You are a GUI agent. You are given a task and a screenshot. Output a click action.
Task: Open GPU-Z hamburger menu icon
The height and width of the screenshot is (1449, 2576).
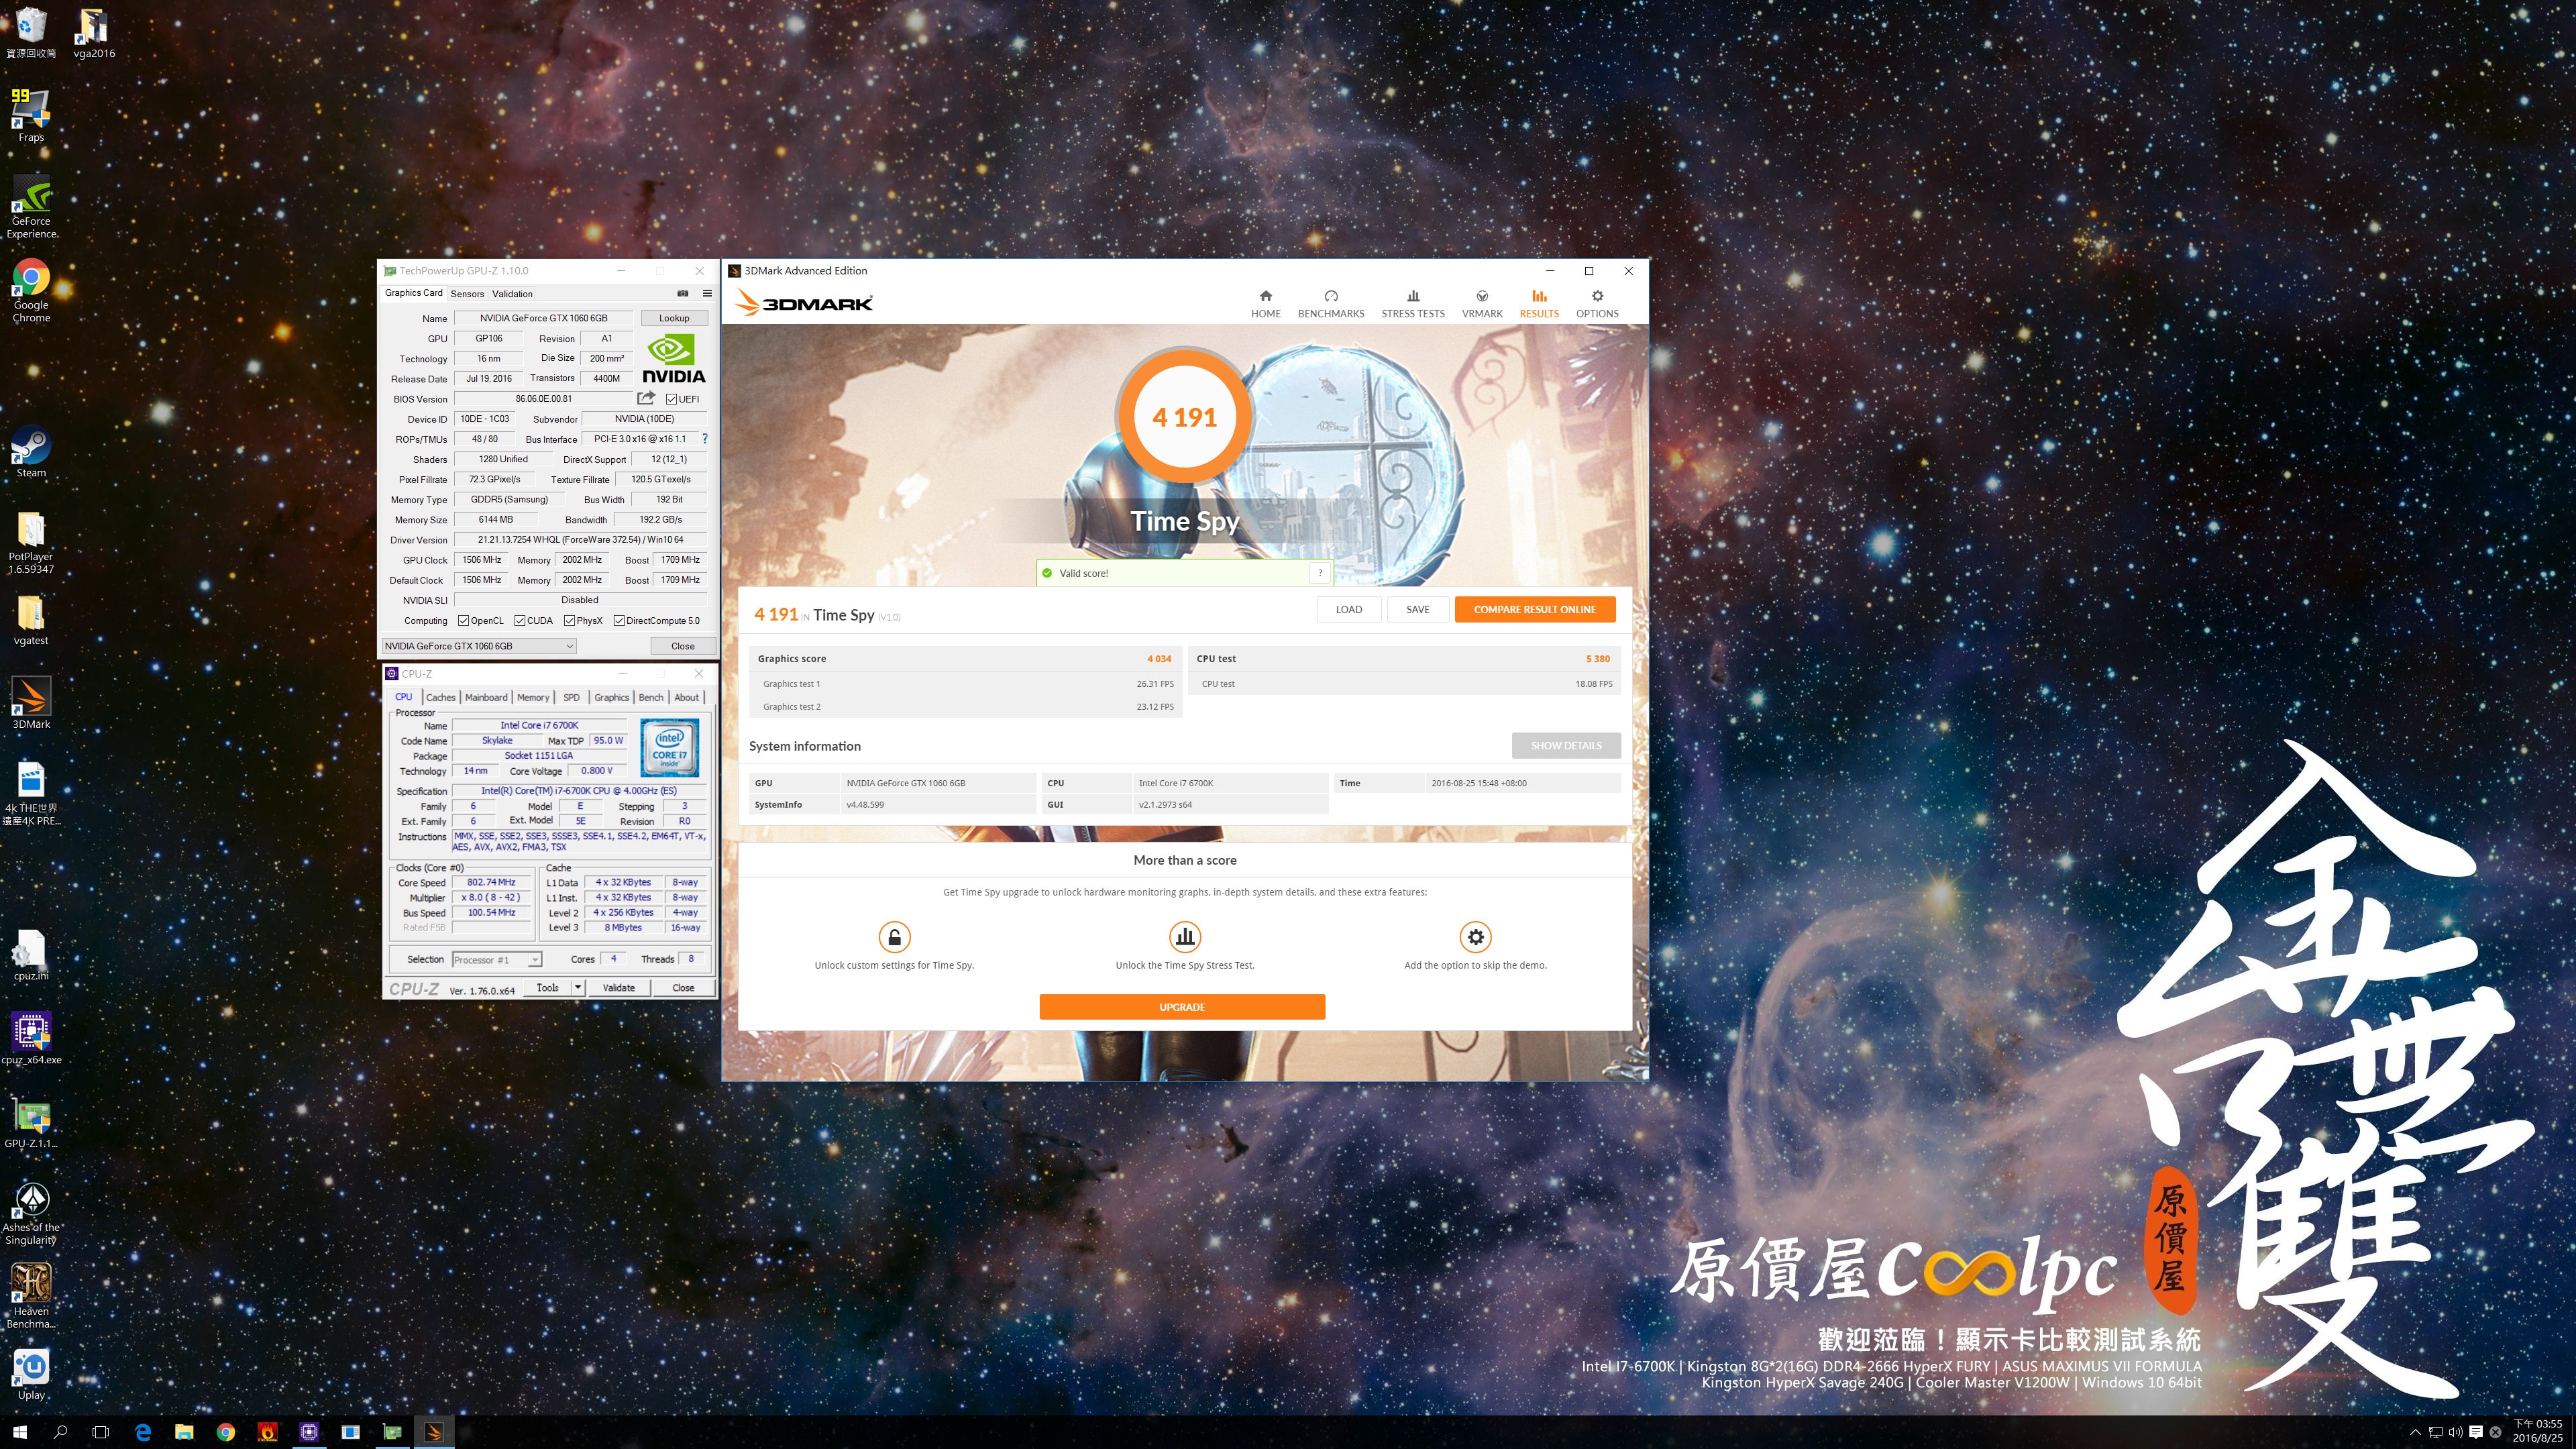707,294
